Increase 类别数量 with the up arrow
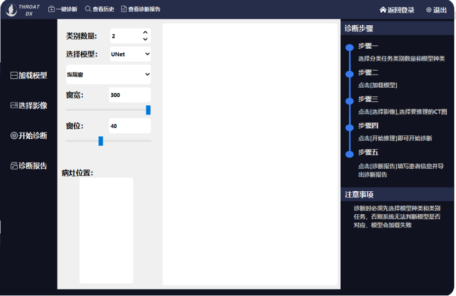Screen dimensions: 456x296 click(145, 32)
